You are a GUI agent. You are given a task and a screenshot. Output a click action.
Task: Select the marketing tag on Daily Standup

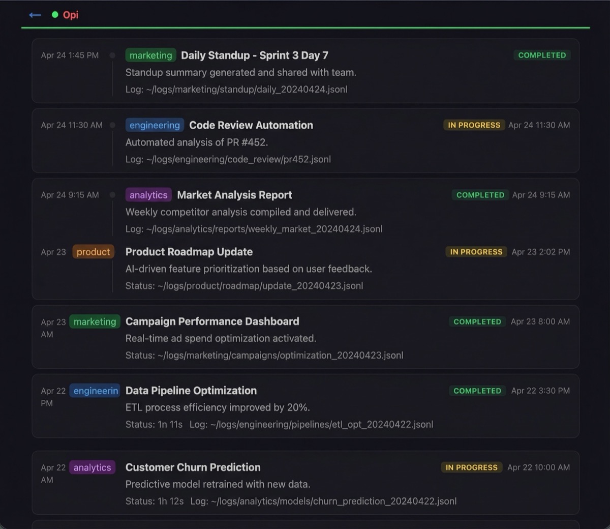[150, 55]
